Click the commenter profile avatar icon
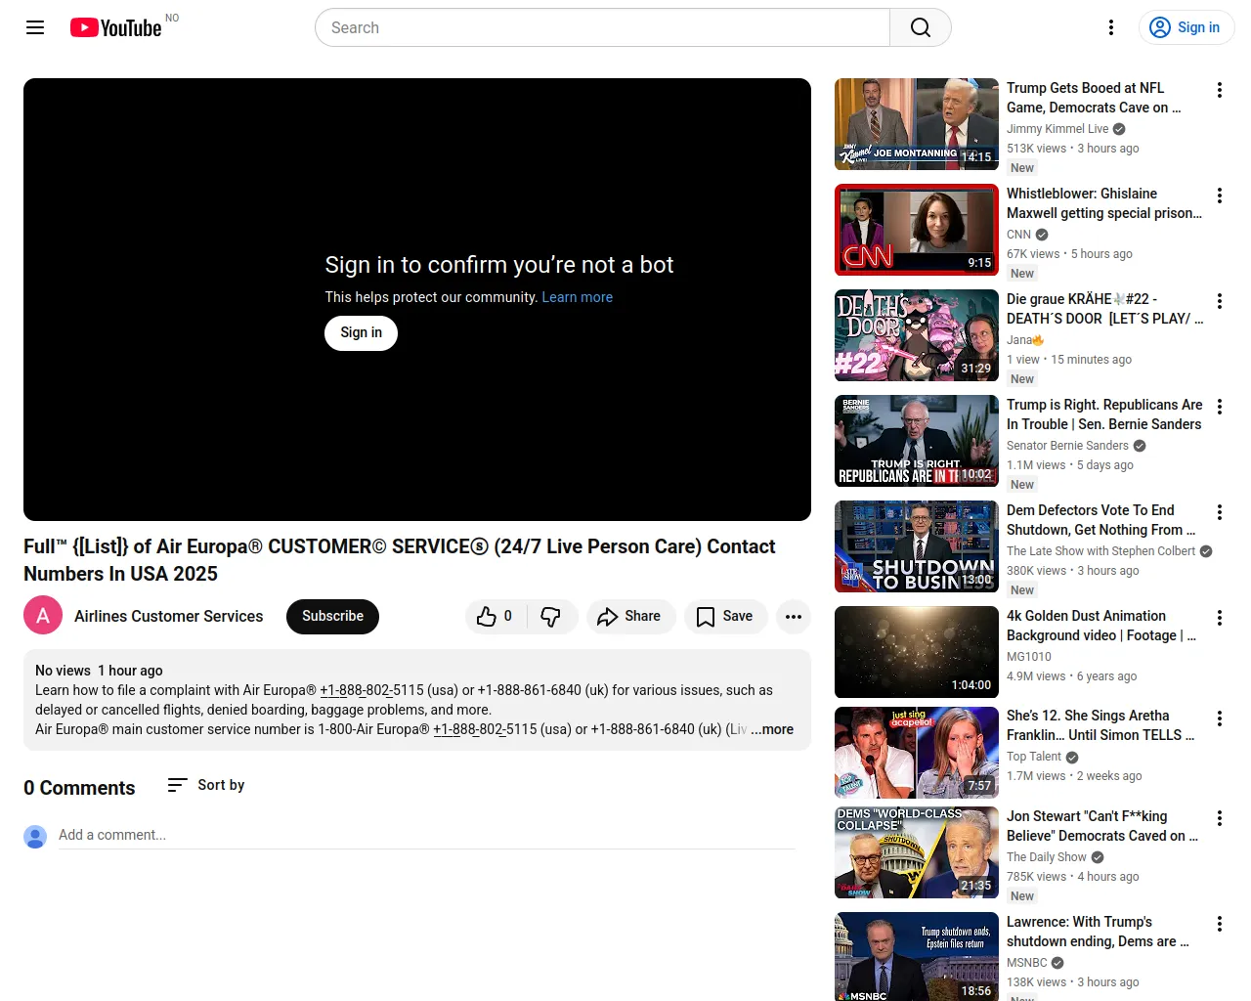The width and height of the screenshot is (1251, 1001). point(35,837)
